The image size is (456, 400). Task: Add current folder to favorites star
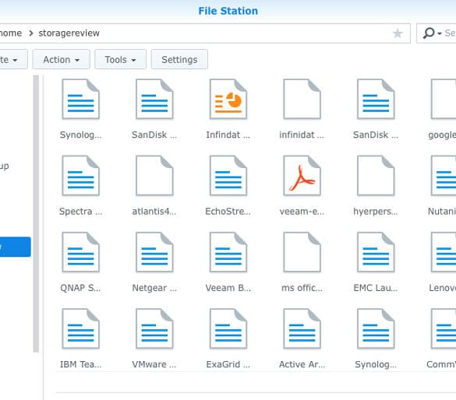pyautogui.click(x=398, y=33)
